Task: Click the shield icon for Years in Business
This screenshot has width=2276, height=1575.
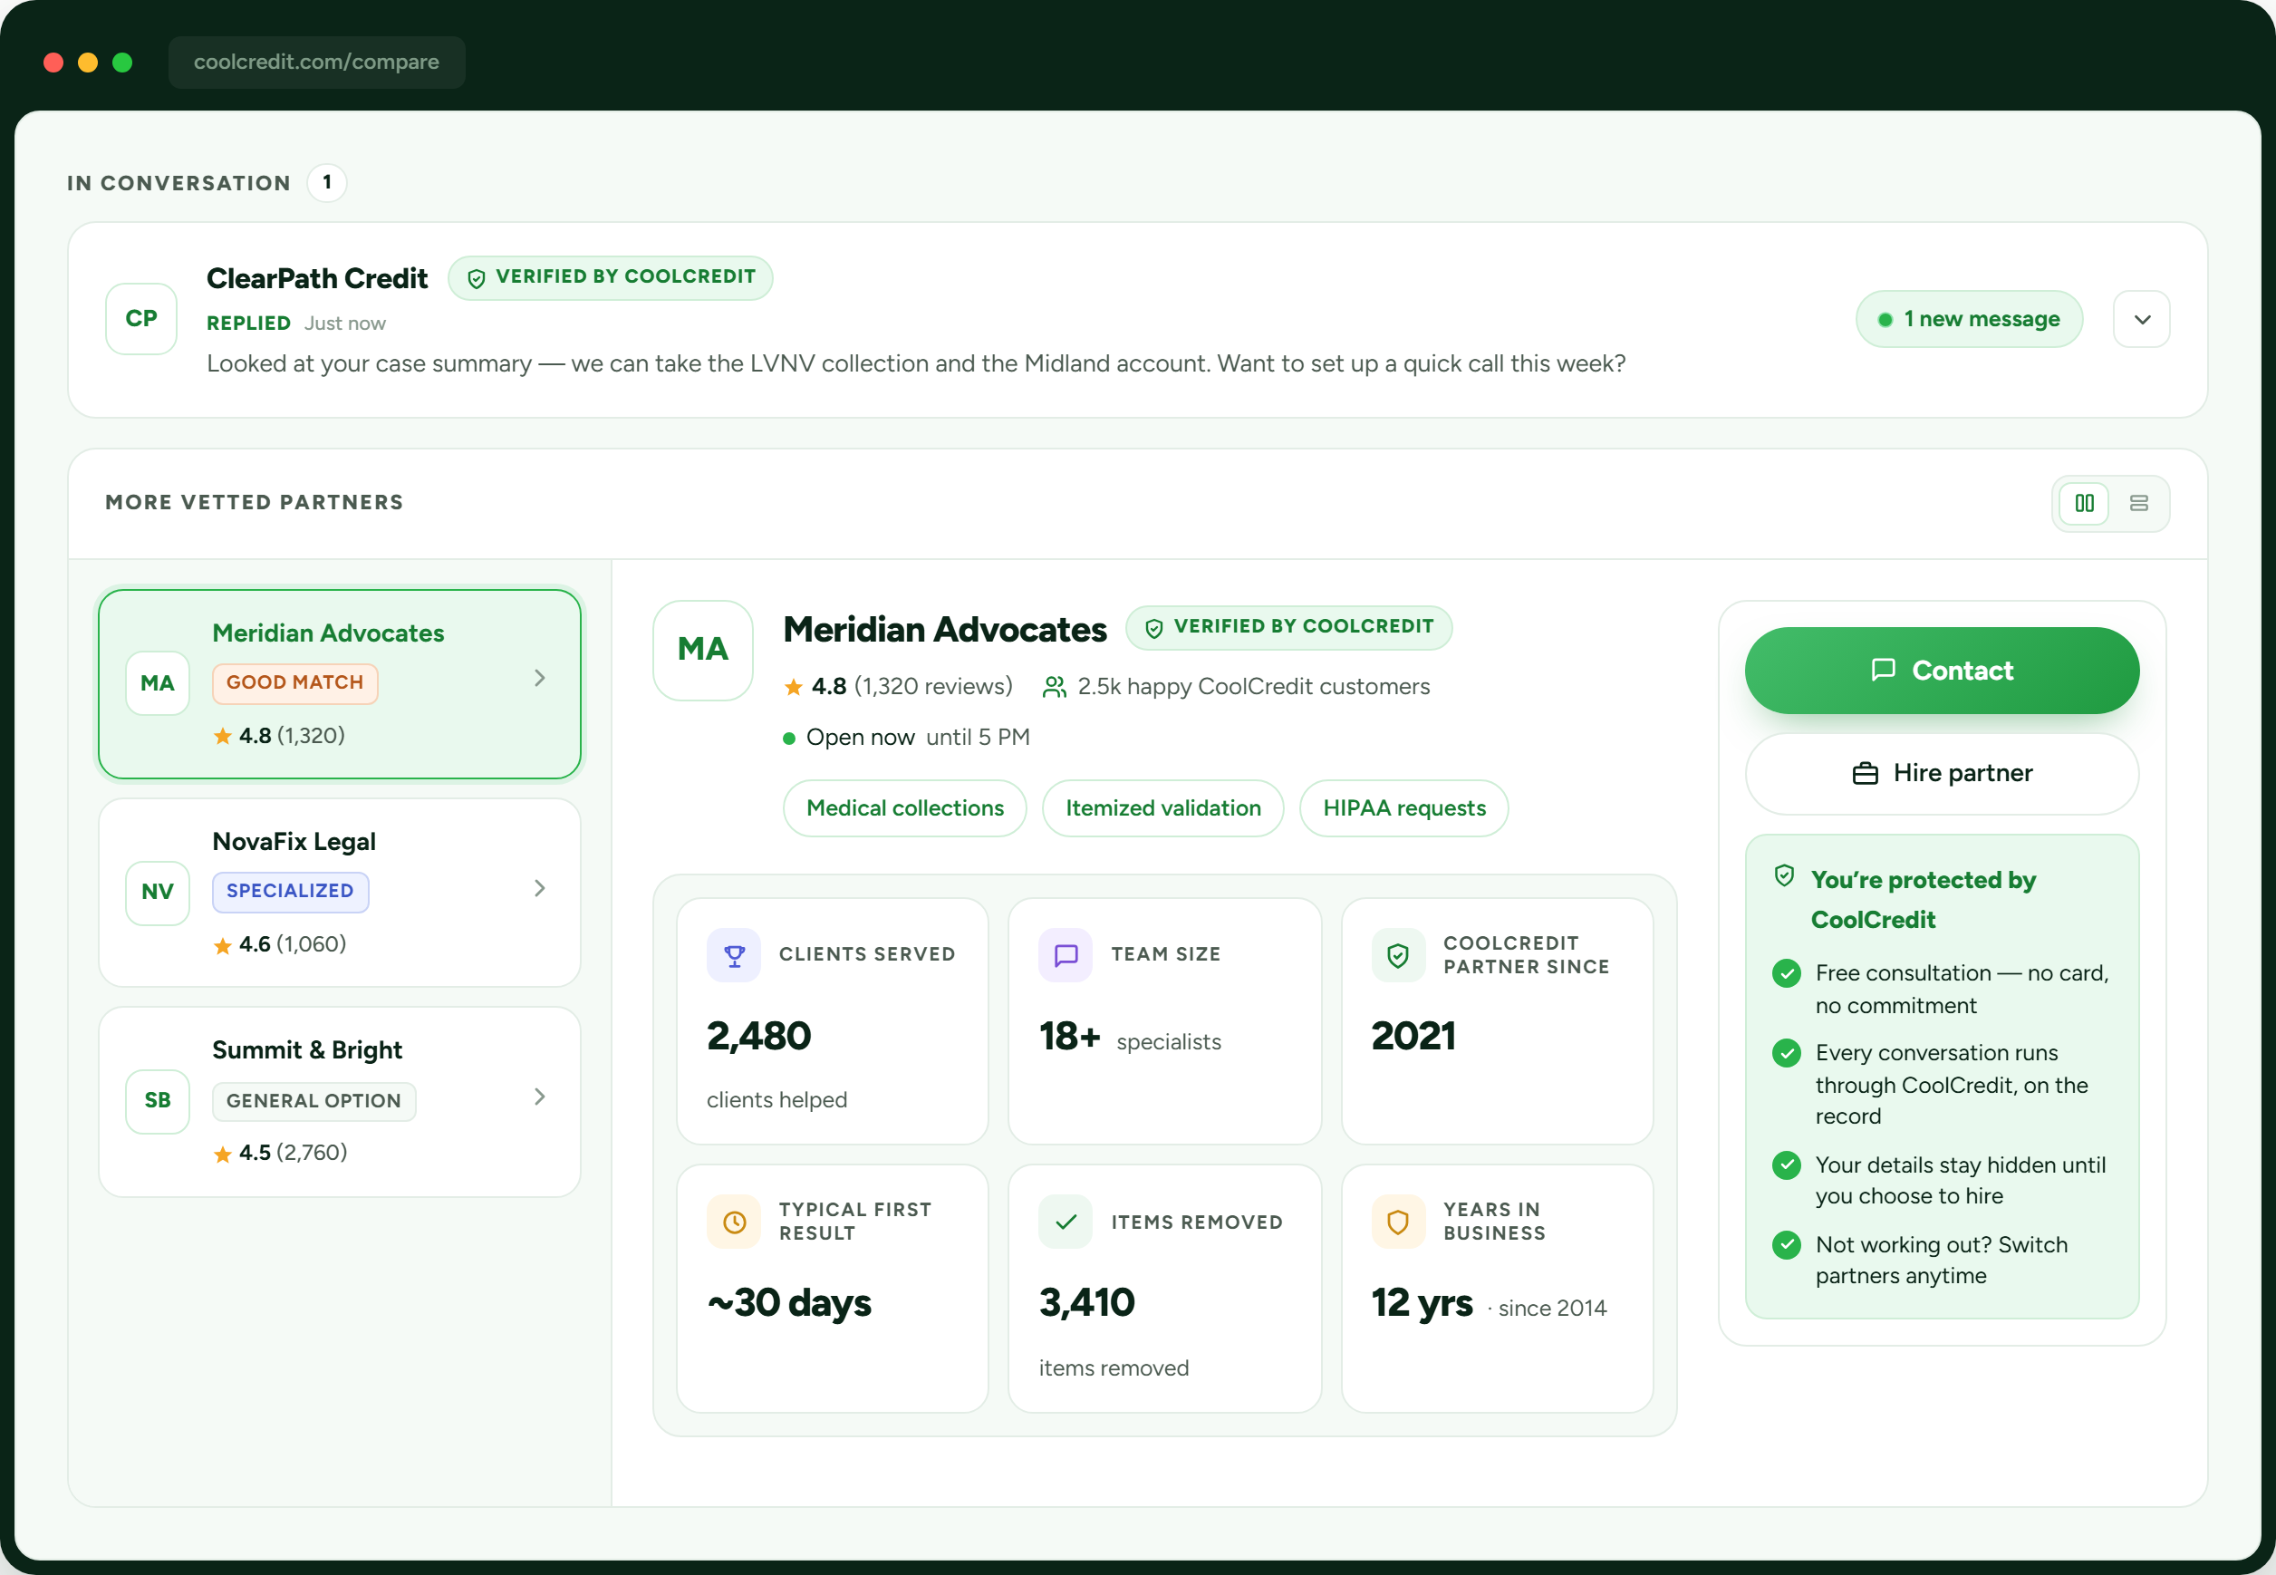Action: (1397, 1222)
